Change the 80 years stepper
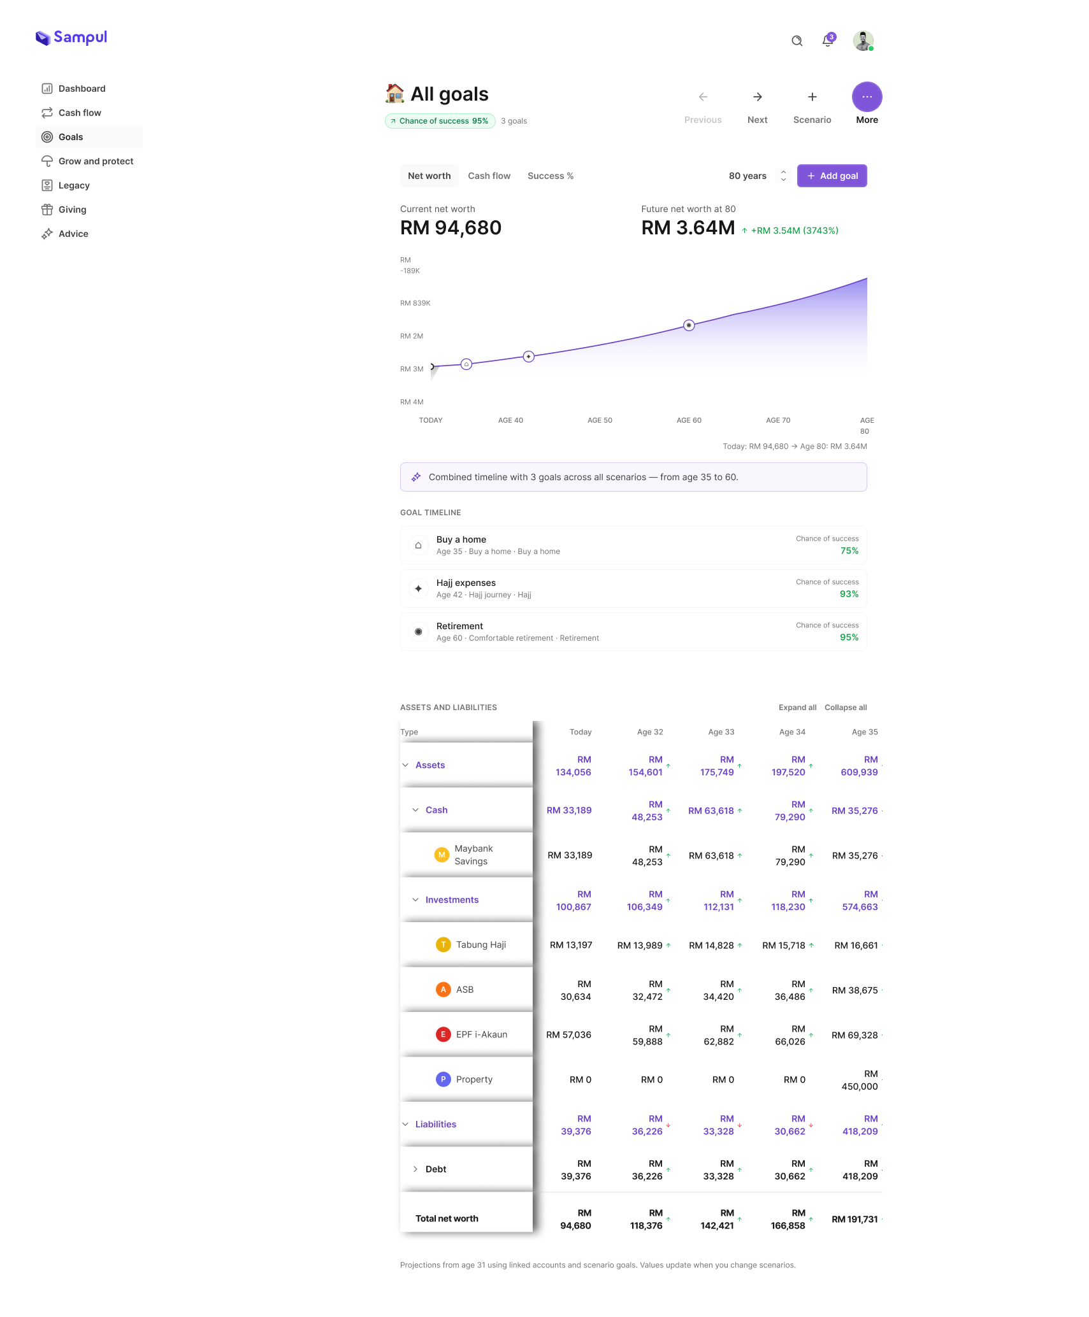The width and height of the screenshot is (1089, 1317). click(x=783, y=176)
